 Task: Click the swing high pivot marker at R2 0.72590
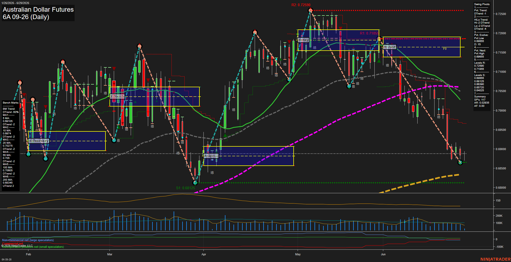point(311,10)
